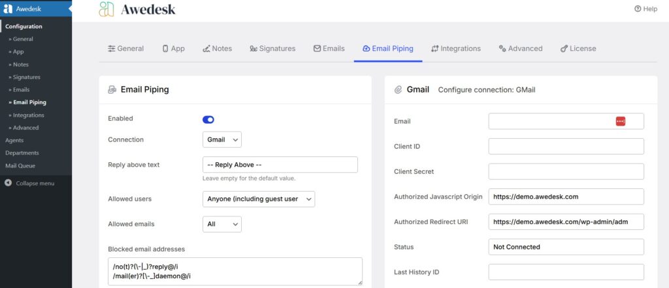Screen dimensions: 669x288
Task: Click the Collapse menu arrow icon
Action: pos(8,183)
